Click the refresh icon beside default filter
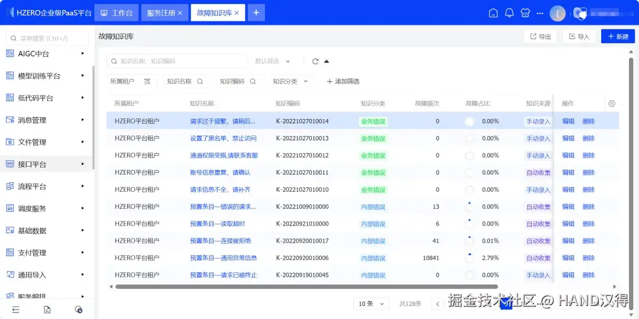Viewport: 639px width, 319px height. pyautogui.click(x=315, y=61)
